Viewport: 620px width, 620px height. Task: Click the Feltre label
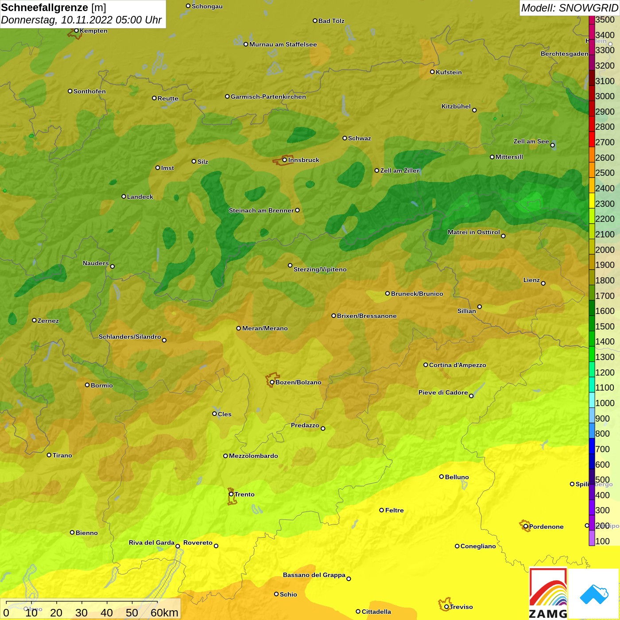click(395, 510)
